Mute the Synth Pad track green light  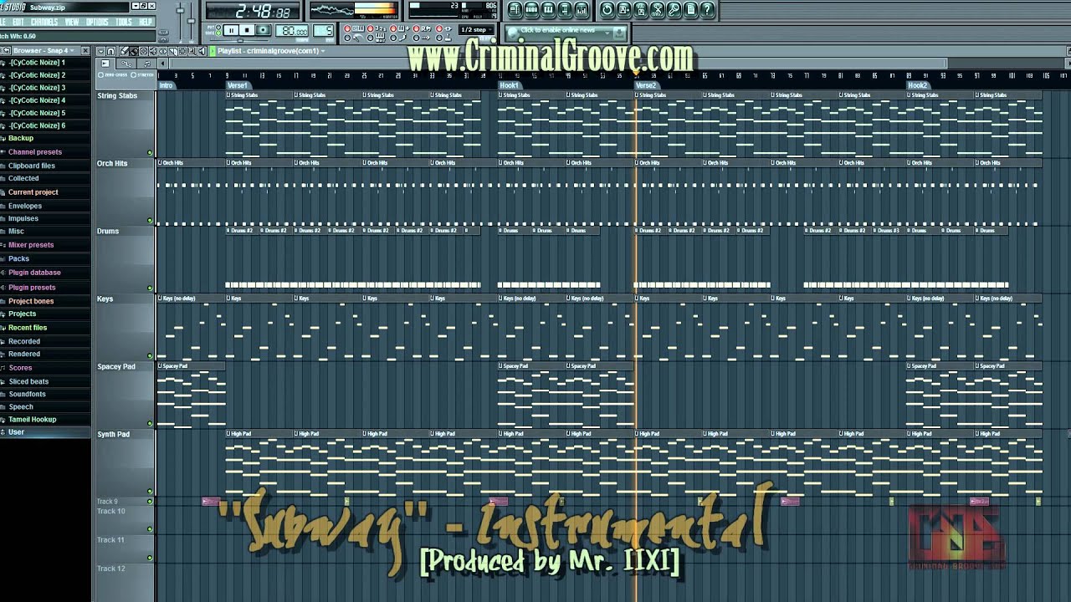[150, 492]
